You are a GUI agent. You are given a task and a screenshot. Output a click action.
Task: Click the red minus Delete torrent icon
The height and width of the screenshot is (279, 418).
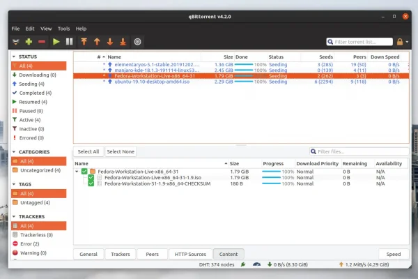coord(42,42)
